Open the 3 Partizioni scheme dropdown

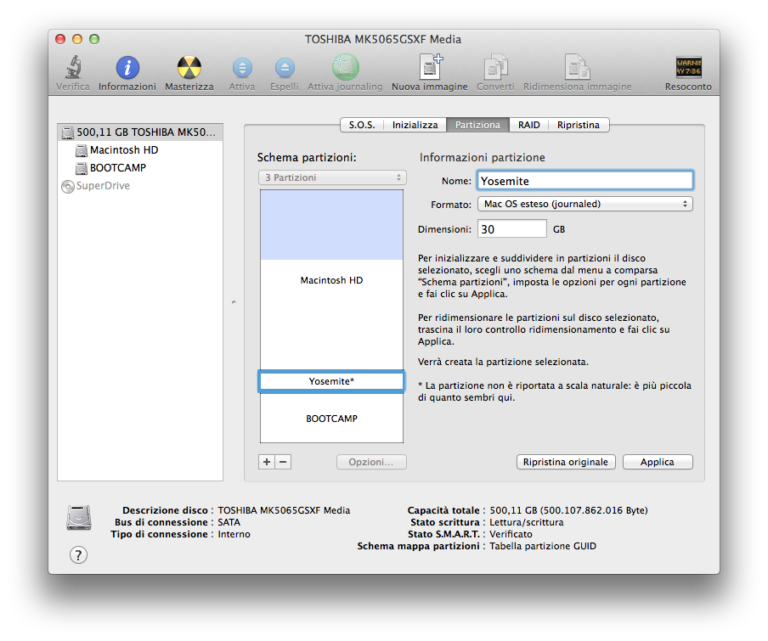click(332, 177)
